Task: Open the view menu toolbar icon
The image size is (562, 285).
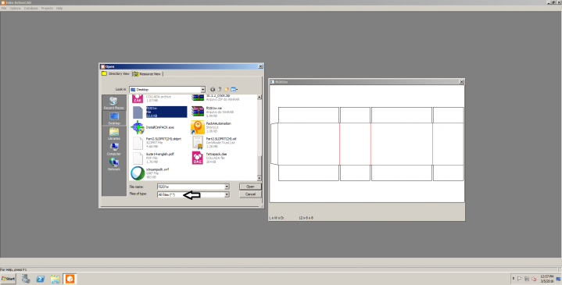Action: pyautogui.click(x=234, y=89)
